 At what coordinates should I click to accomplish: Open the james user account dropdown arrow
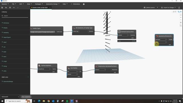157,8
